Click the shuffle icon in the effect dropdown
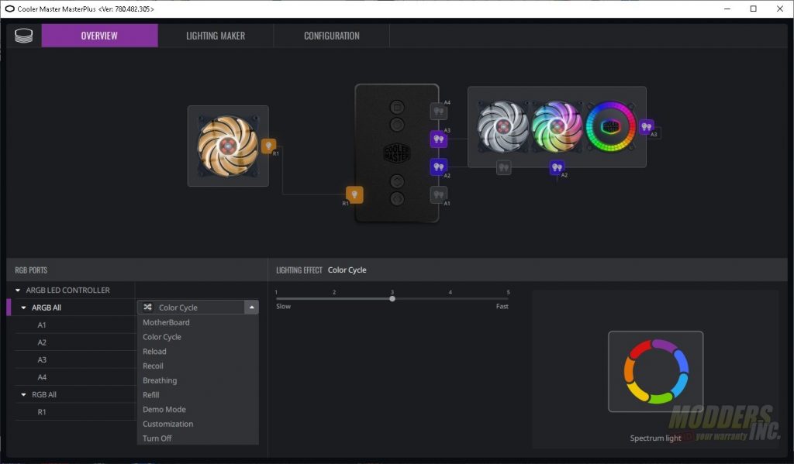 click(148, 308)
